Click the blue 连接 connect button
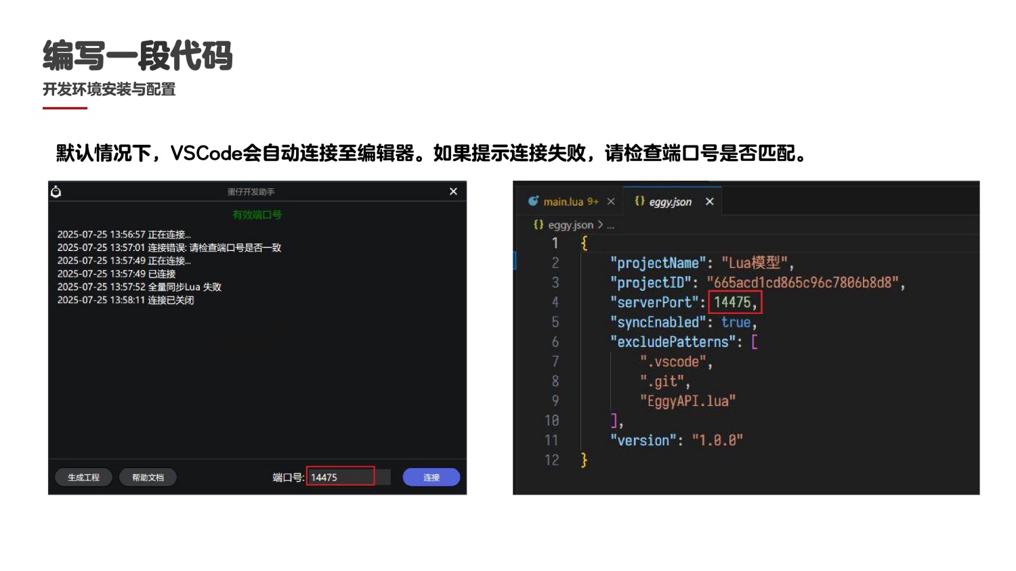This screenshot has height=571, width=1016. pyautogui.click(x=431, y=478)
